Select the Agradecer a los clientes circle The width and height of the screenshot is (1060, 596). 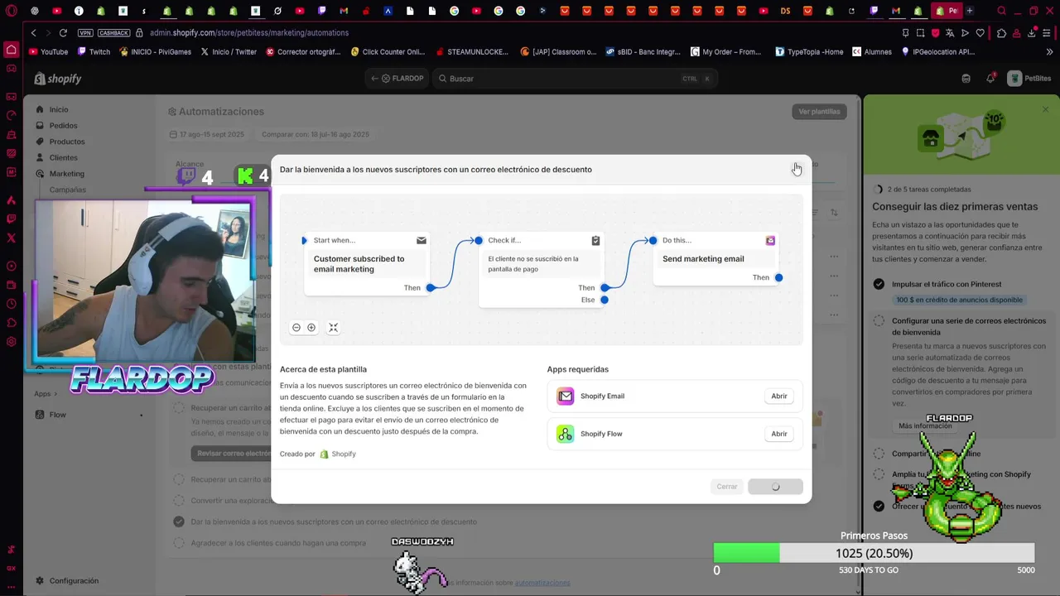tap(179, 543)
